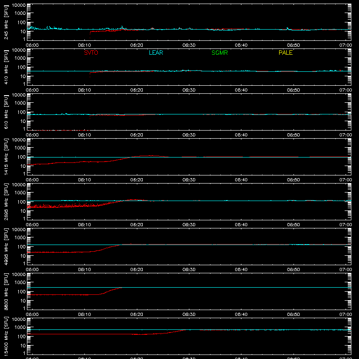Click the red SVTO station legend label
Screen dimensions: 359x359
click(x=91, y=53)
